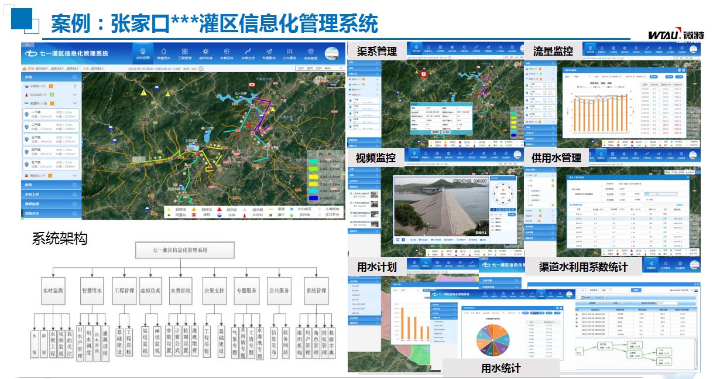Screen dimensions: 713x379
Task: Click the 水费征收 icon in toolbar
Action: click(x=227, y=52)
